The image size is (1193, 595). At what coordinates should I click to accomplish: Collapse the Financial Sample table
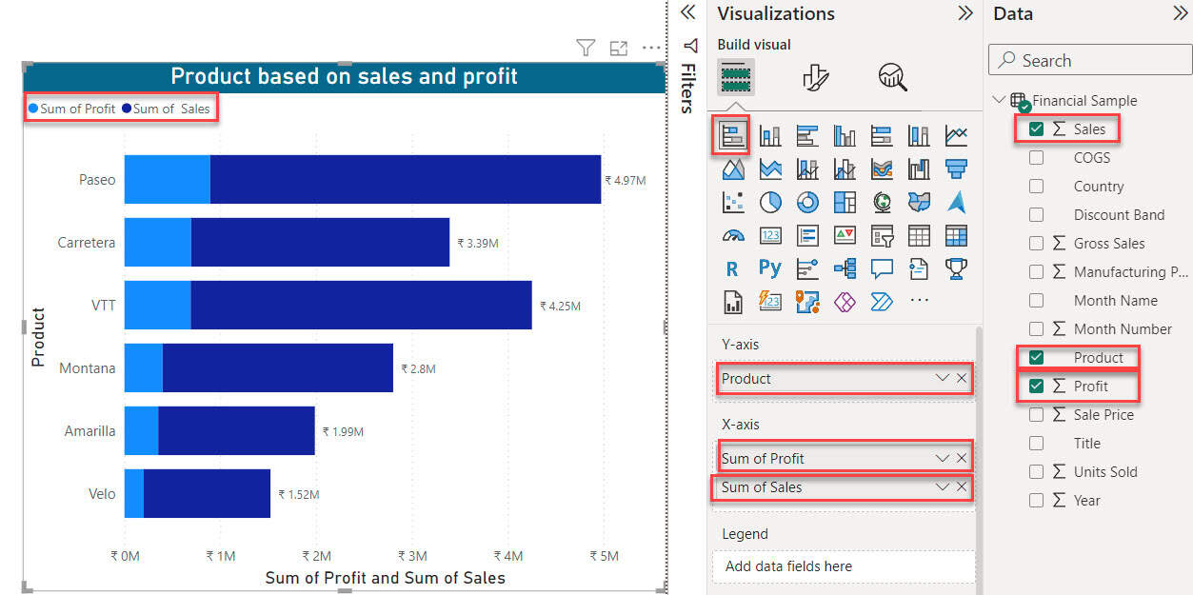click(x=999, y=100)
